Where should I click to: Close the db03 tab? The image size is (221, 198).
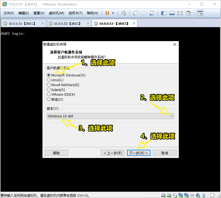pyautogui.click(x=134, y=23)
